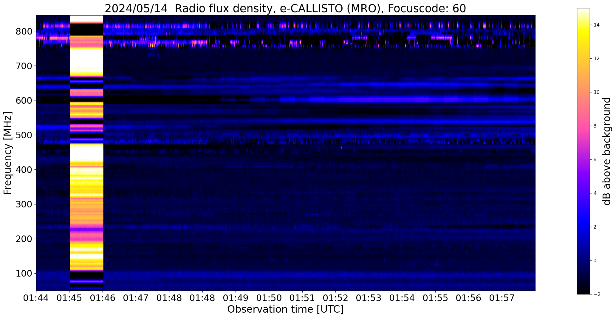Click the 01:46 time tick label
This screenshot has width=616, height=318.
[x=103, y=298]
